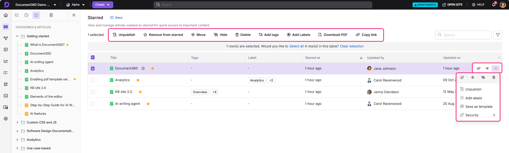Select the move icon in popup menu
Viewport: 509px width, 153px height.
click(472, 77)
